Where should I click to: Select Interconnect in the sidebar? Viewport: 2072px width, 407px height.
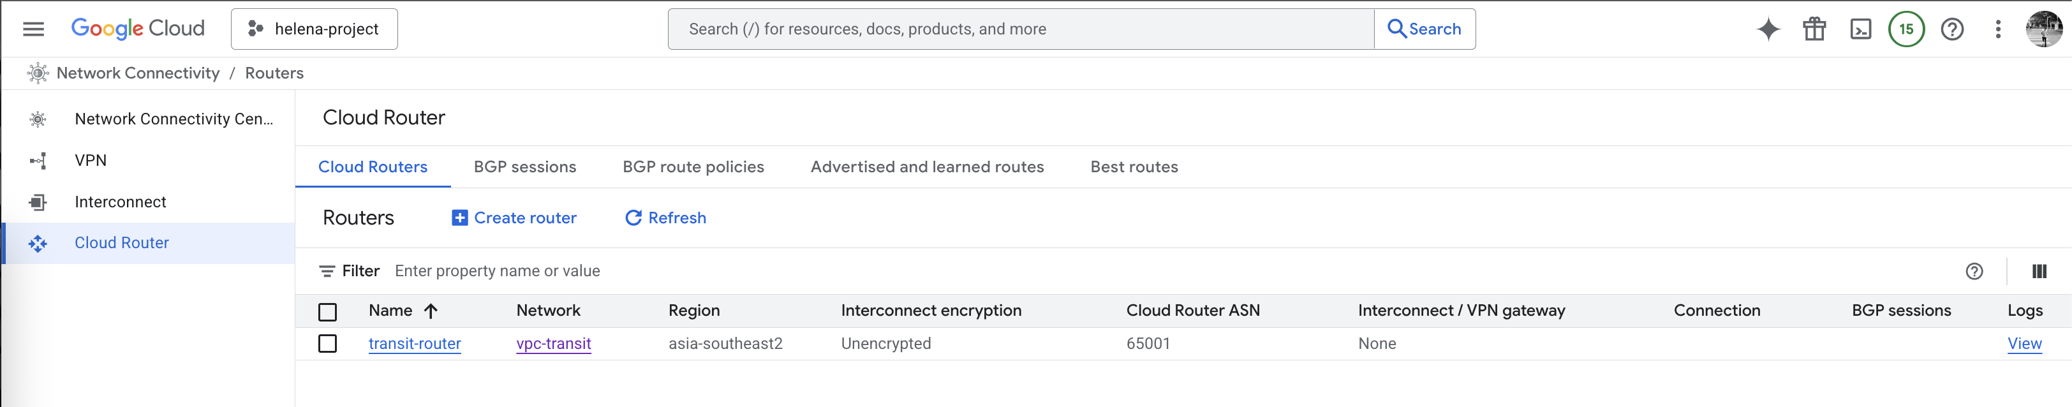(121, 202)
